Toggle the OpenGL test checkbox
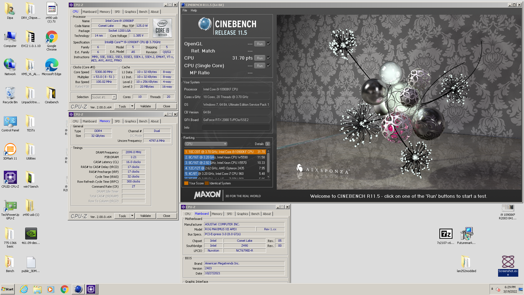524x295 pixels. pyautogui.click(x=269, y=44)
